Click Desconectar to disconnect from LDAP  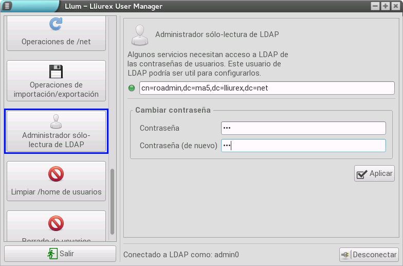369,254
